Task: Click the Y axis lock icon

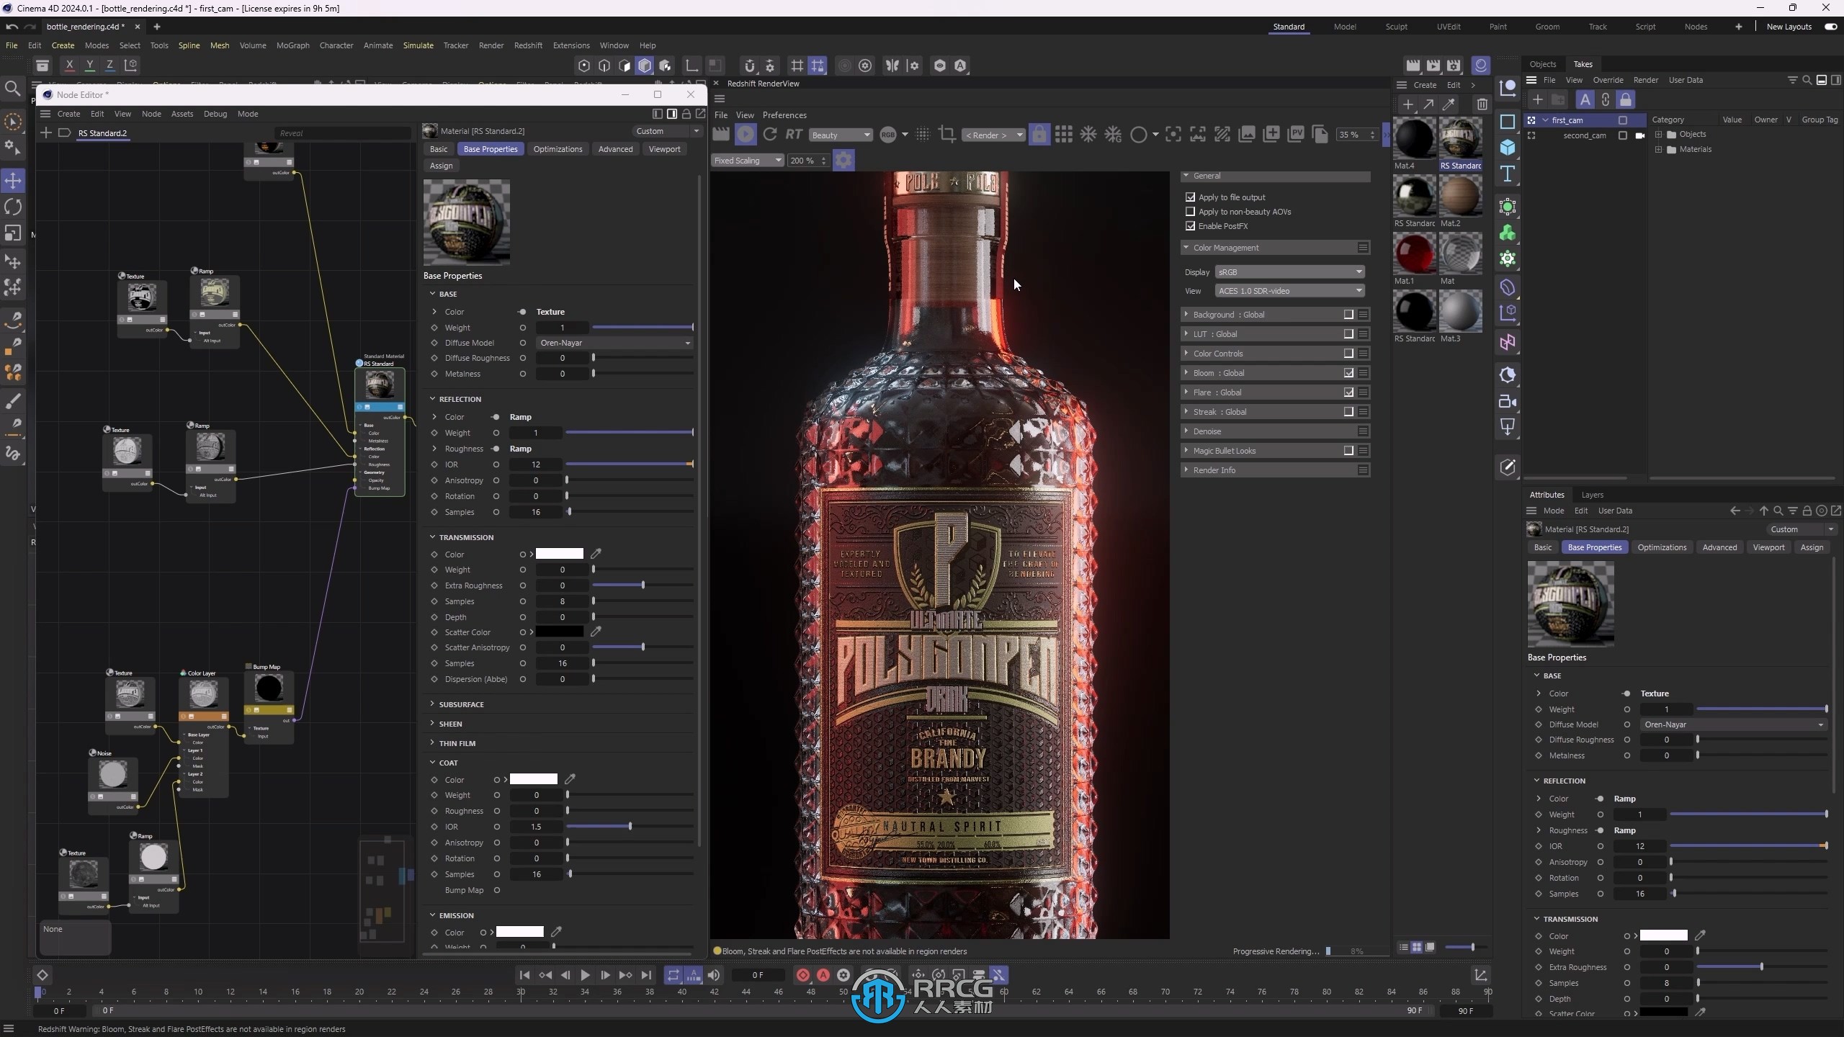Action: (89, 65)
